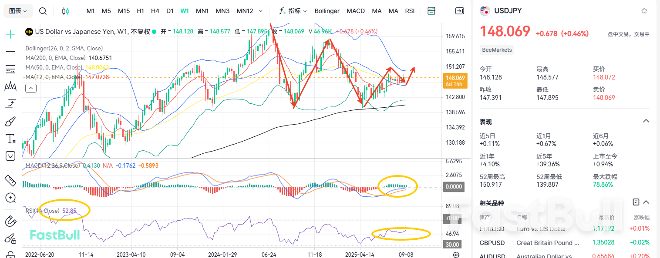The width and height of the screenshot is (660, 258).
Task: Switch to the D1 timeframe
Action: (x=170, y=11)
